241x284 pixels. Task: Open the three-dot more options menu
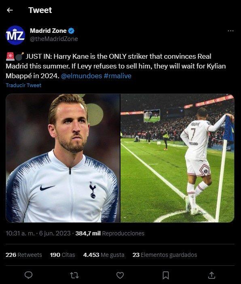(x=230, y=31)
